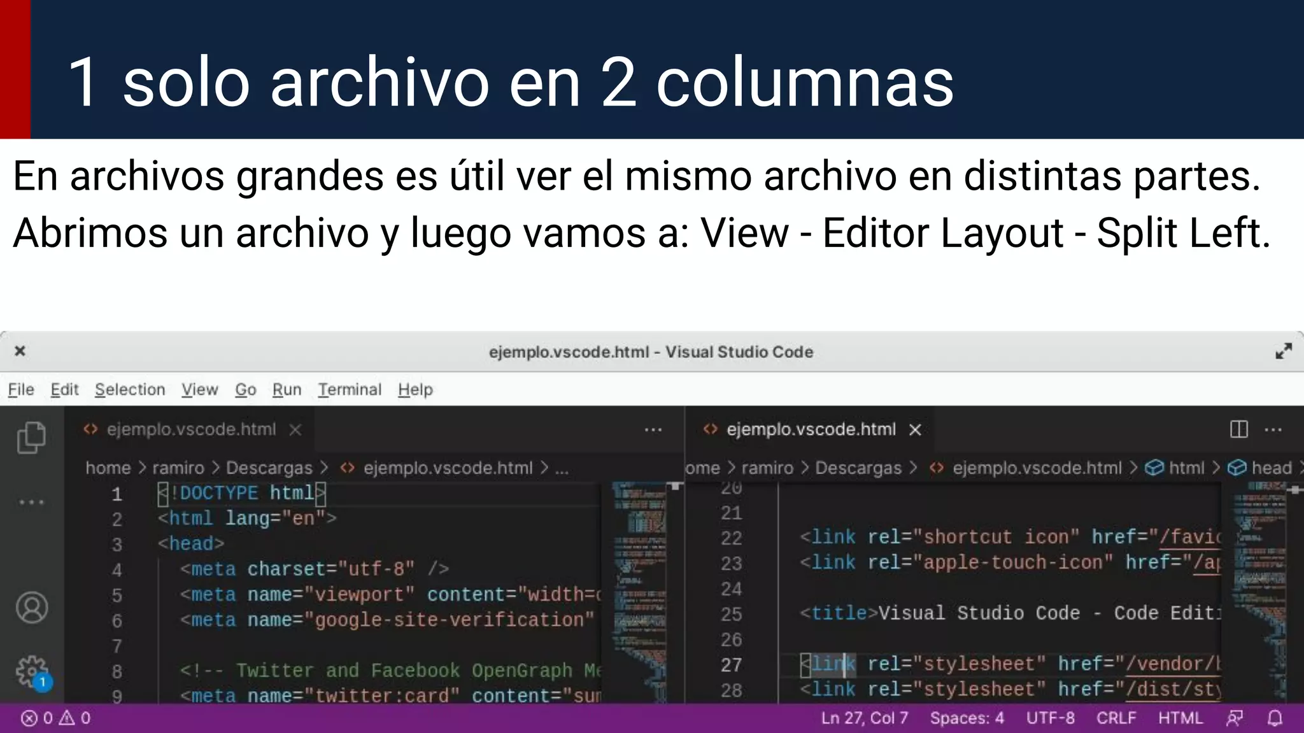This screenshot has height=733, width=1304.
Task: Open More Actions ellipsis in left editor group
Action: [x=653, y=430]
